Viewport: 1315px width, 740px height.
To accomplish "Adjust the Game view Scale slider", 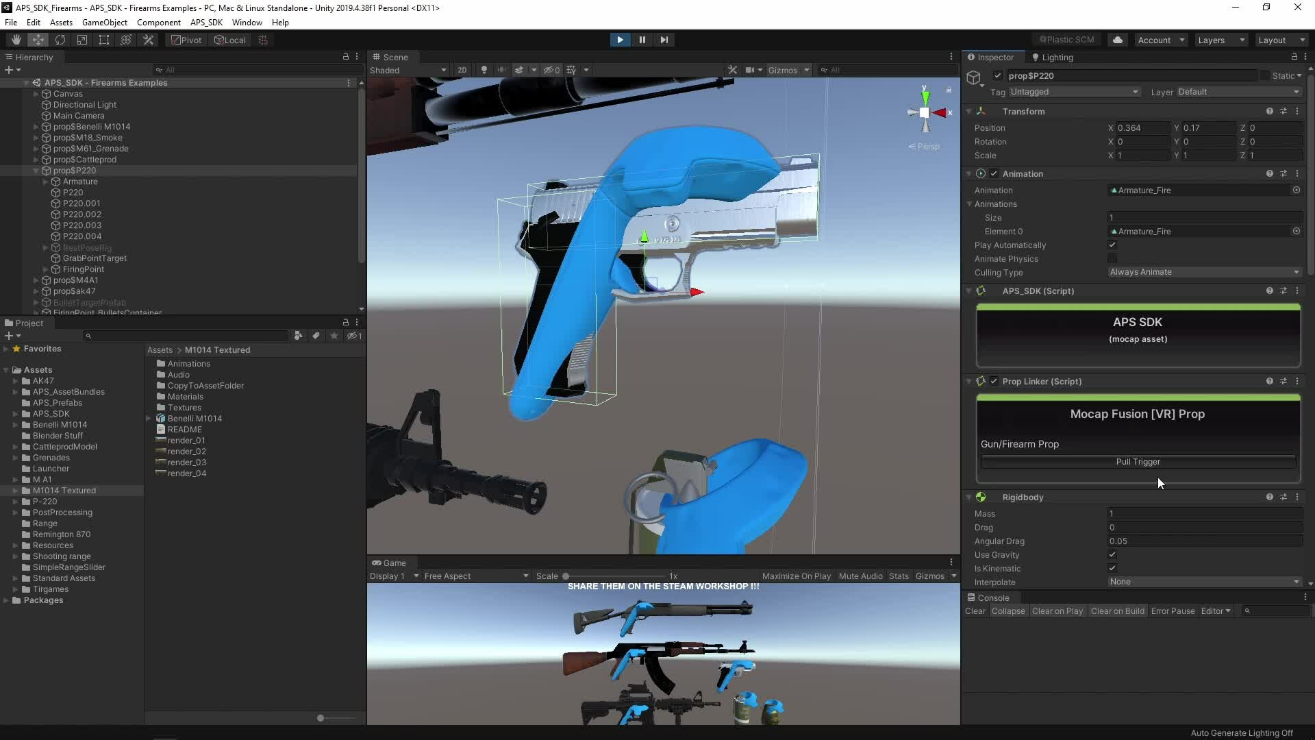I will pyautogui.click(x=566, y=576).
